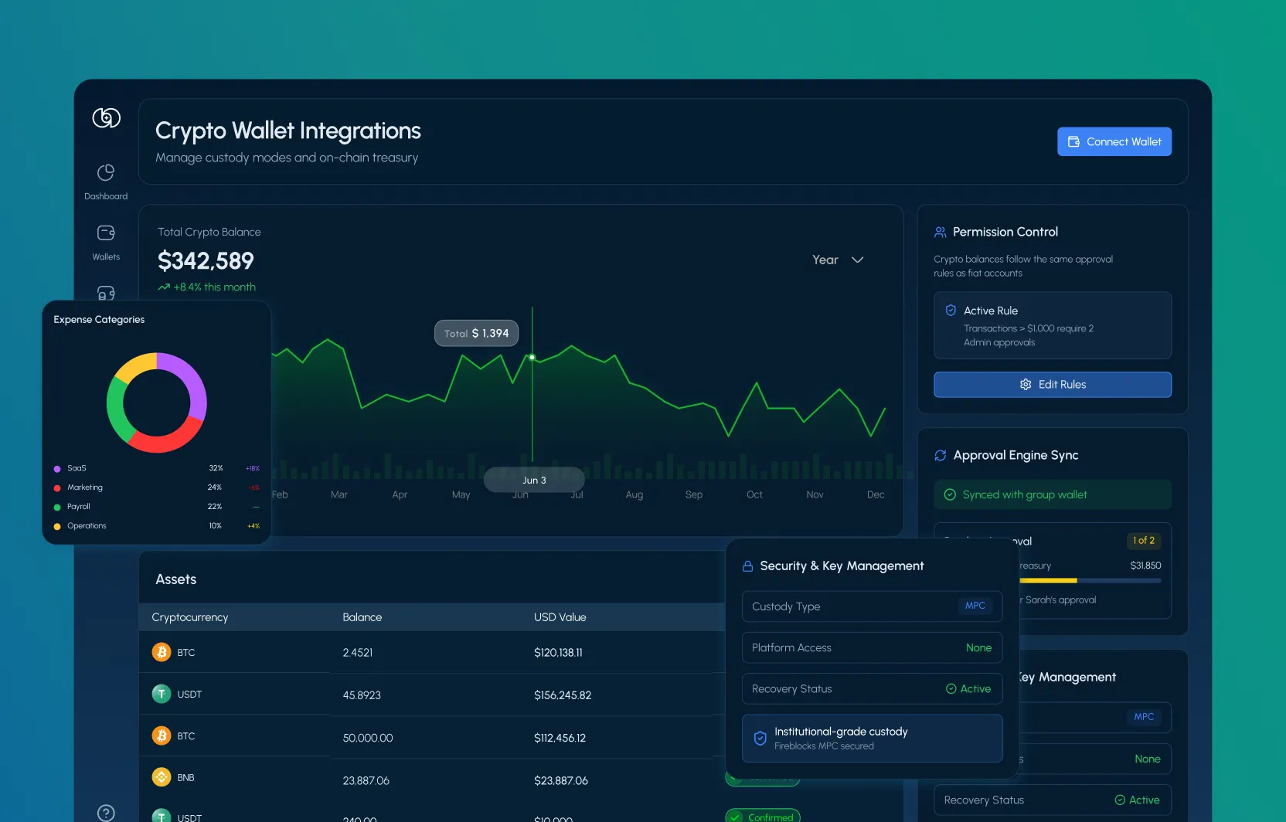Click the Total $1,394 chart tooltip
This screenshot has width=1286, height=822.
click(x=476, y=333)
